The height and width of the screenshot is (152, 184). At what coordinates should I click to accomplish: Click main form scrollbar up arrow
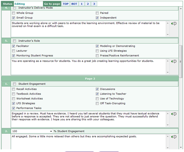[x=181, y=9]
